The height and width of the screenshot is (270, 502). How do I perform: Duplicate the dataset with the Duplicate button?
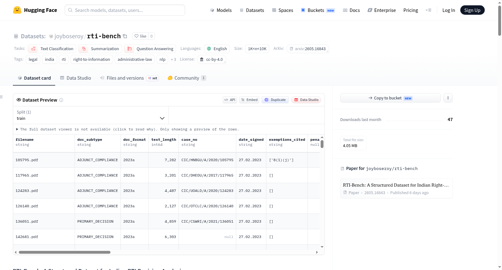(275, 100)
